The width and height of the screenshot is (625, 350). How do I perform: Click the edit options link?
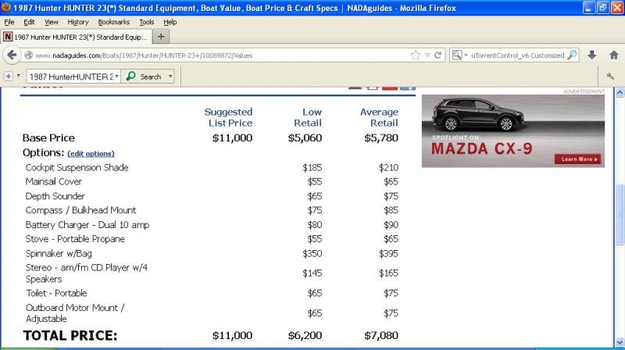click(x=91, y=153)
